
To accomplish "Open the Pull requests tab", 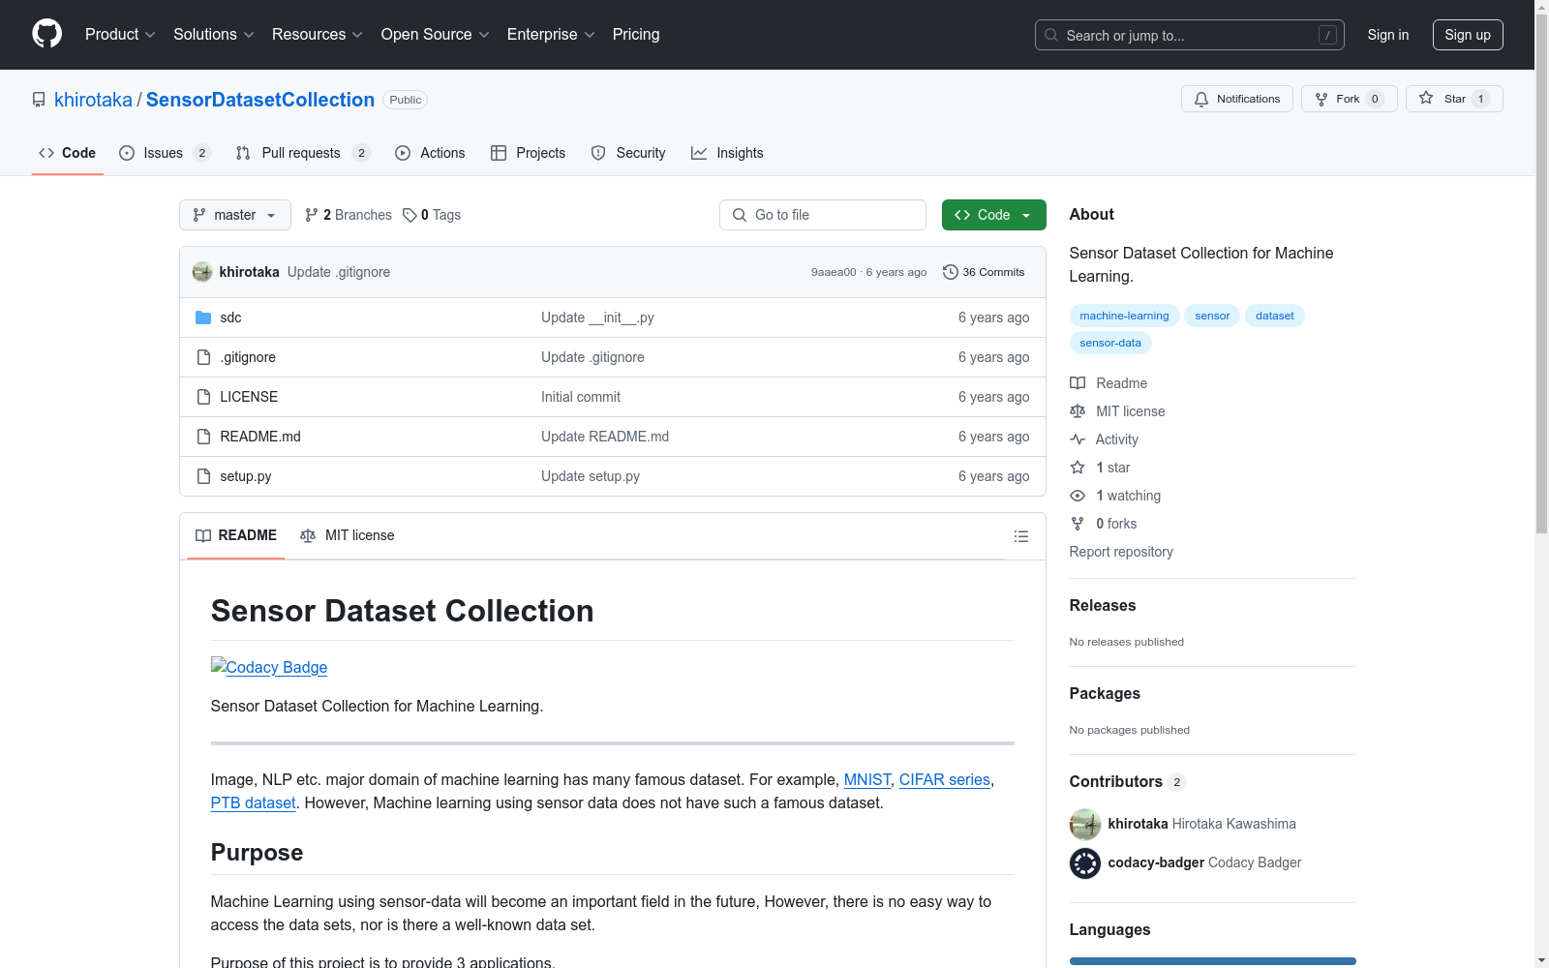I will [303, 153].
